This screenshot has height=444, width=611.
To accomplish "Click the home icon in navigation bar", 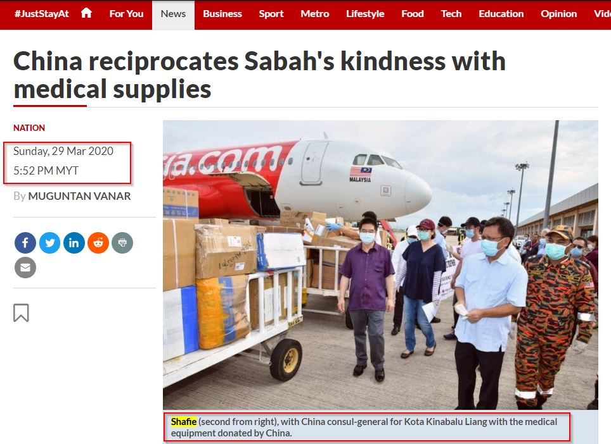I will coord(86,13).
